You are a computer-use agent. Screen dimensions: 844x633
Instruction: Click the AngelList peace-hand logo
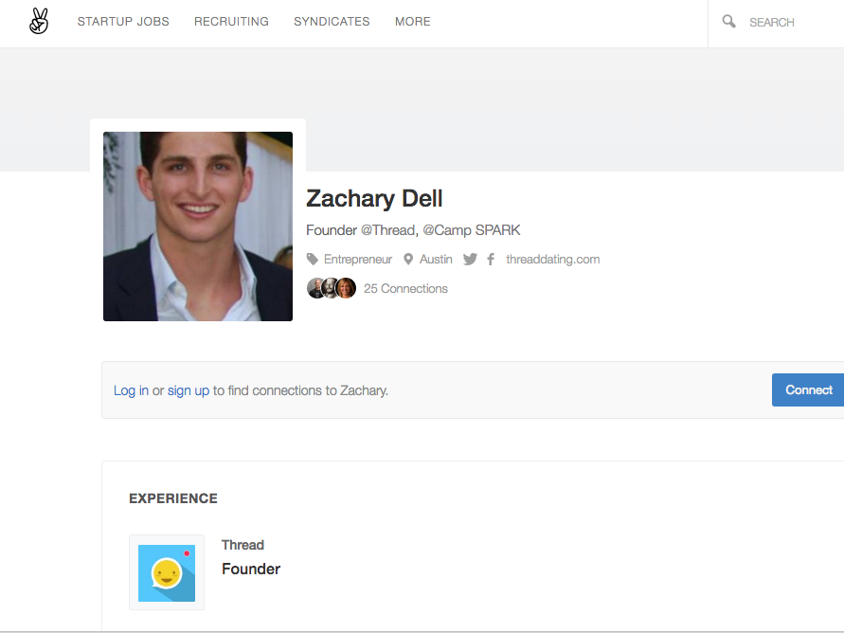tap(39, 21)
